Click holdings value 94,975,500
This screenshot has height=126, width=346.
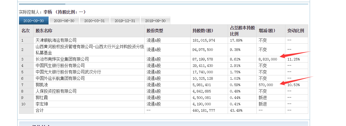[203, 50]
